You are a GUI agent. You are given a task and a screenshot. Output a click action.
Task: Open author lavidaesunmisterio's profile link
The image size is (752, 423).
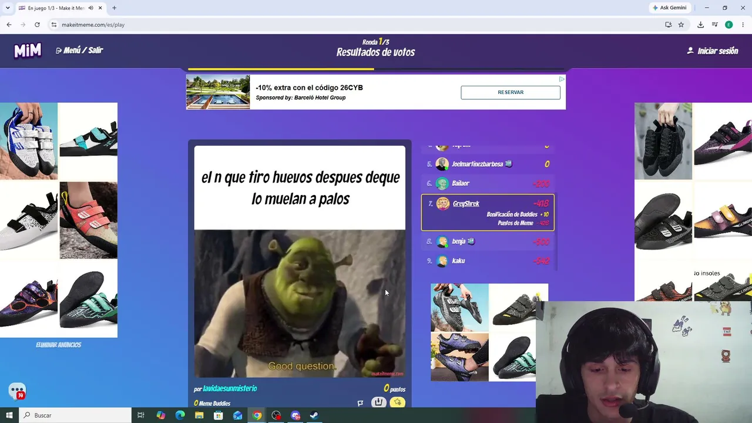230,388
